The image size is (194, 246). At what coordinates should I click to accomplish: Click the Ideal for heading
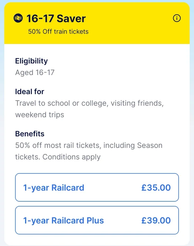(x=29, y=92)
